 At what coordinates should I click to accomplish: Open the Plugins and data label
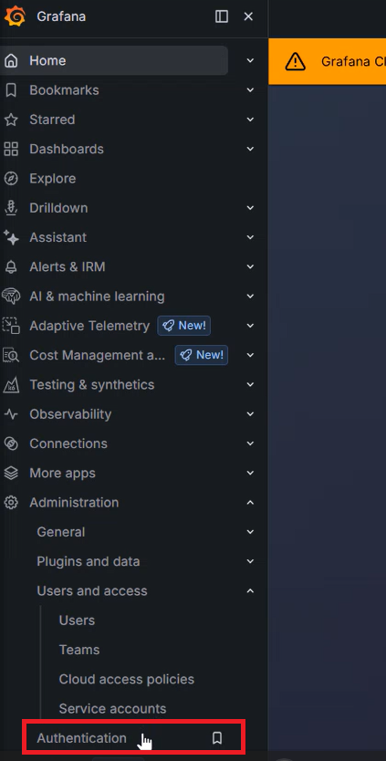(89, 561)
